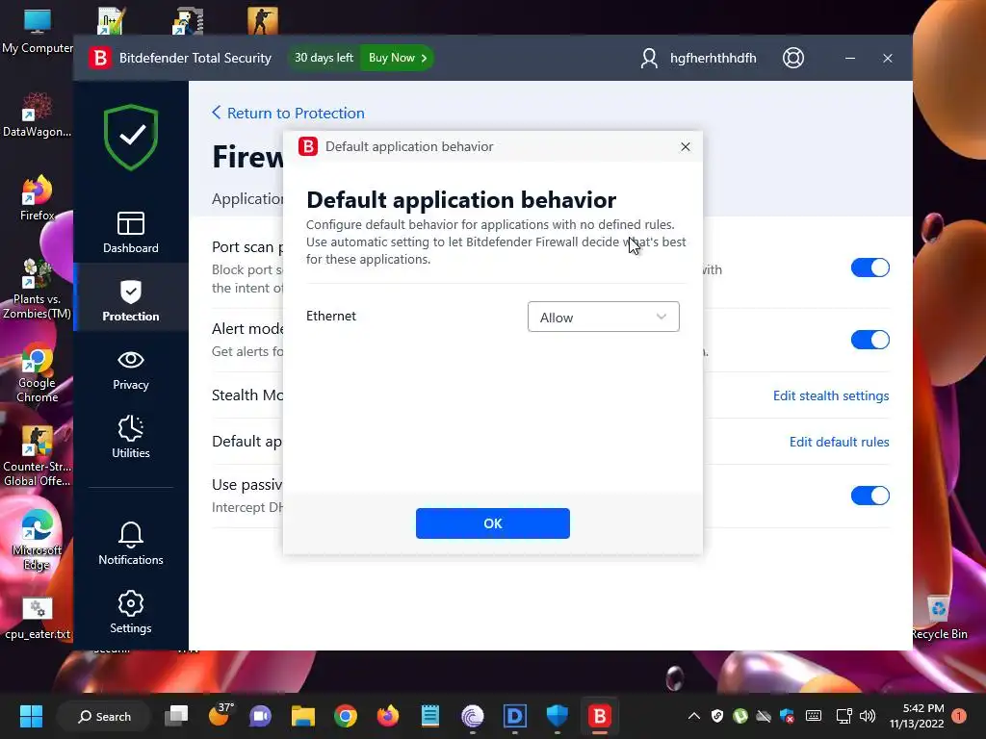Open the blue D app in taskbar
Image resolution: width=986 pixels, height=739 pixels.
coord(514,716)
